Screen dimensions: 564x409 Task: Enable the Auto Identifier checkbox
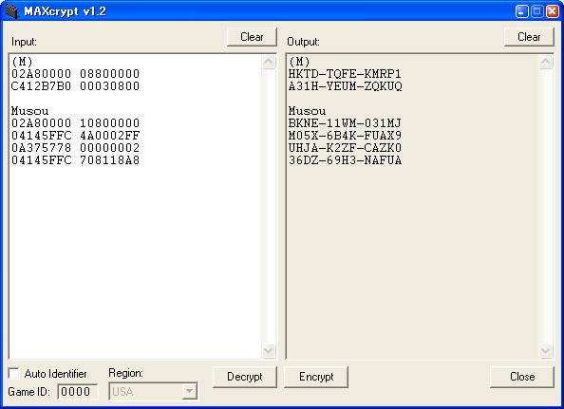click(13, 374)
